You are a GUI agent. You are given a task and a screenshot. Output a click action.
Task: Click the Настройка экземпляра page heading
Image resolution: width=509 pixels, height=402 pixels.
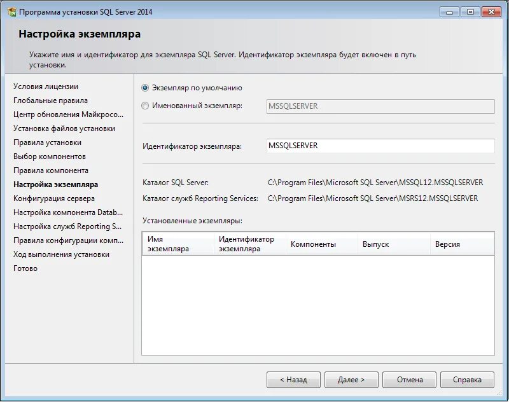tap(80, 34)
